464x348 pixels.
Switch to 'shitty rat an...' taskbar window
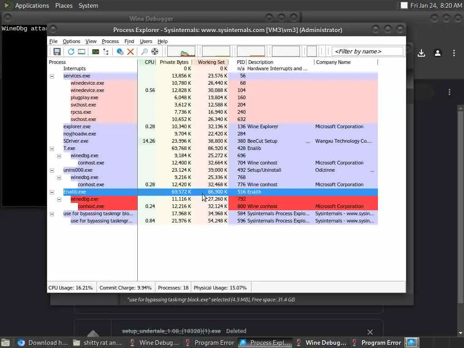click(98, 343)
